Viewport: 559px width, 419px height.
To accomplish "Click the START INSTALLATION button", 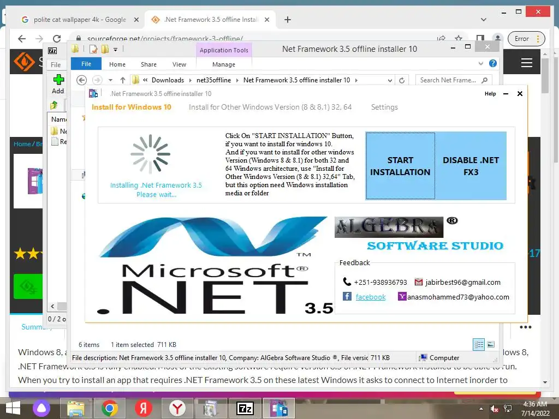I will [400, 166].
